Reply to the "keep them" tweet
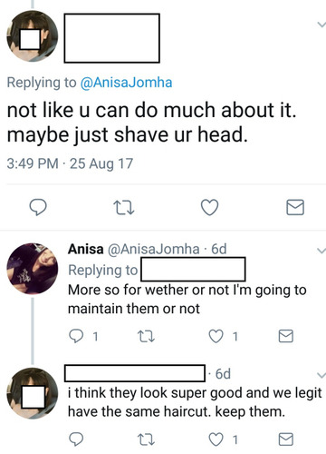This screenshot has width=326, height=454. [x=76, y=439]
